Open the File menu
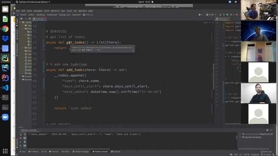 pyautogui.click(x=18, y=11)
